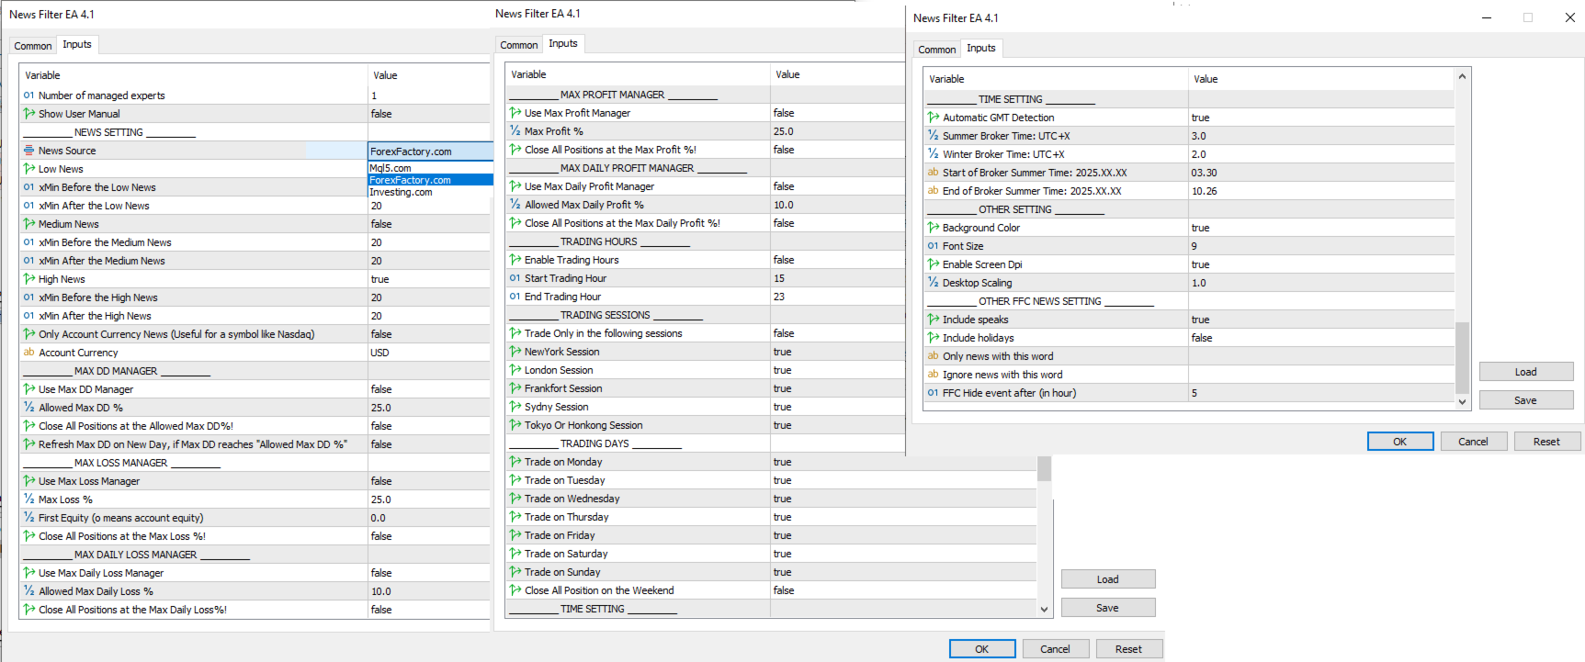The height and width of the screenshot is (662, 1585).
Task: Click the High News row icon
Action: [29, 279]
